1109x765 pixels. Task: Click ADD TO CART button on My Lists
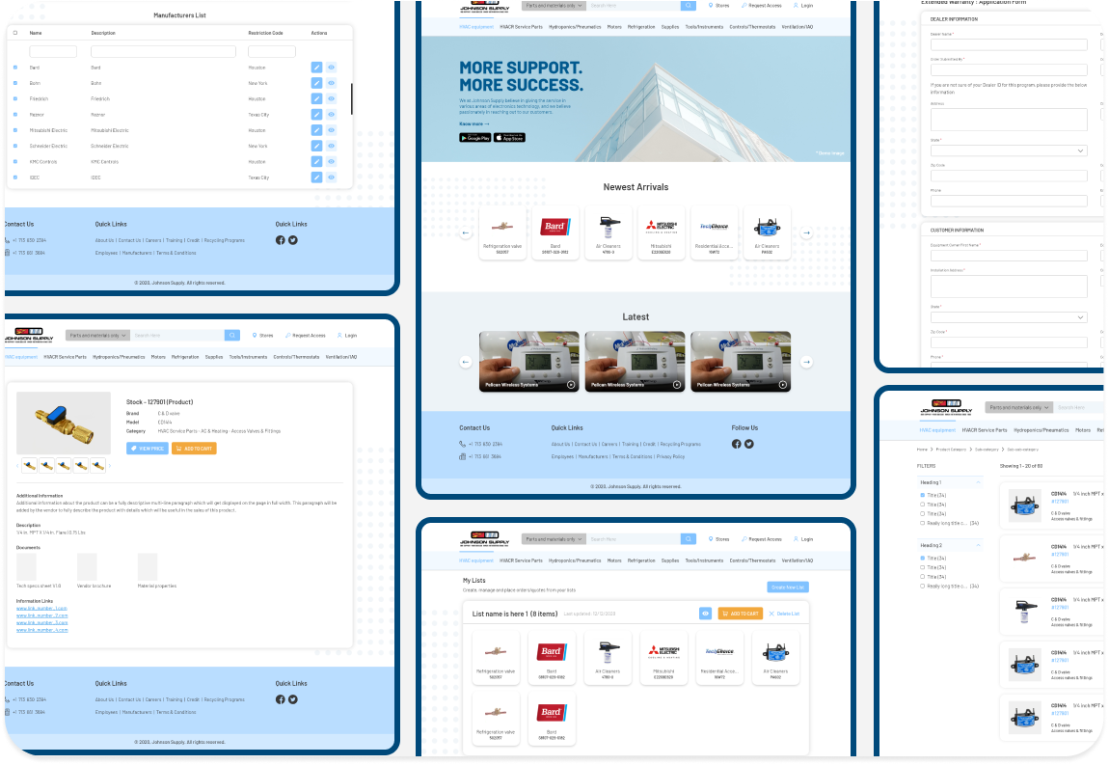(741, 614)
